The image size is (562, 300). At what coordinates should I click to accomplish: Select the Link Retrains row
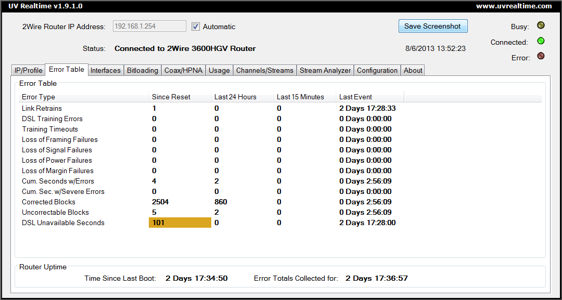(42, 108)
